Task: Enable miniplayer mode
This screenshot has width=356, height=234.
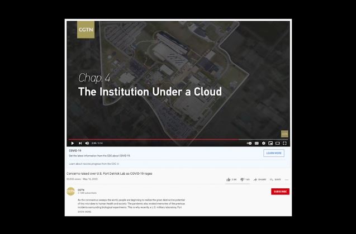Action: tap(270, 143)
